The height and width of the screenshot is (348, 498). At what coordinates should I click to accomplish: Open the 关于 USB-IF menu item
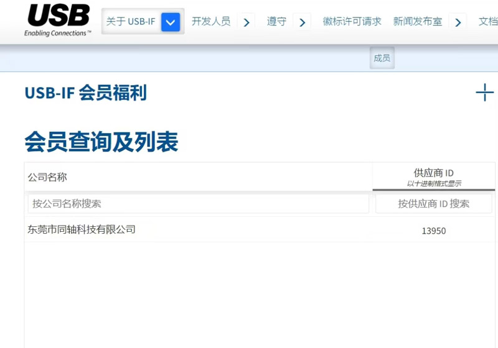(x=131, y=22)
